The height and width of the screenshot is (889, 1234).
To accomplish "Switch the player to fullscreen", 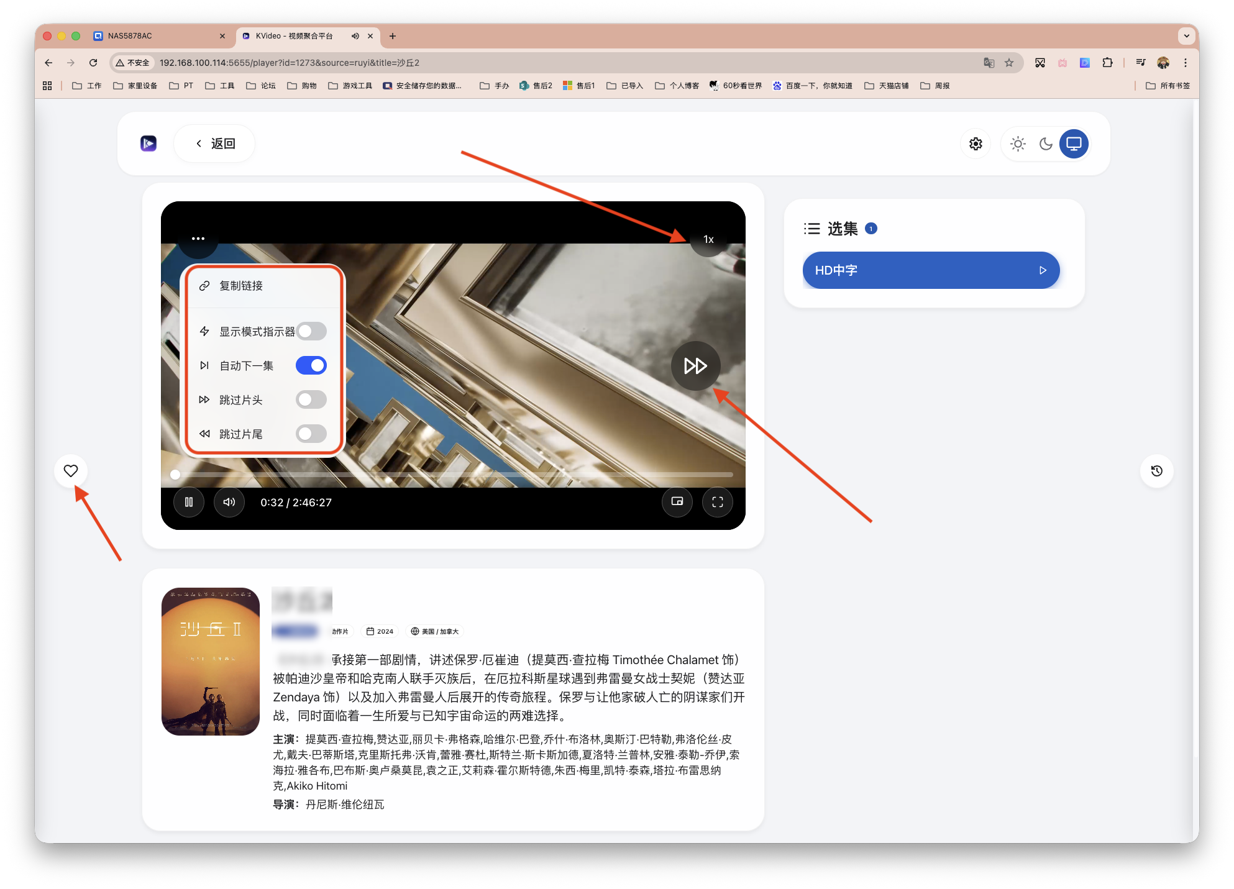I will coord(717,502).
